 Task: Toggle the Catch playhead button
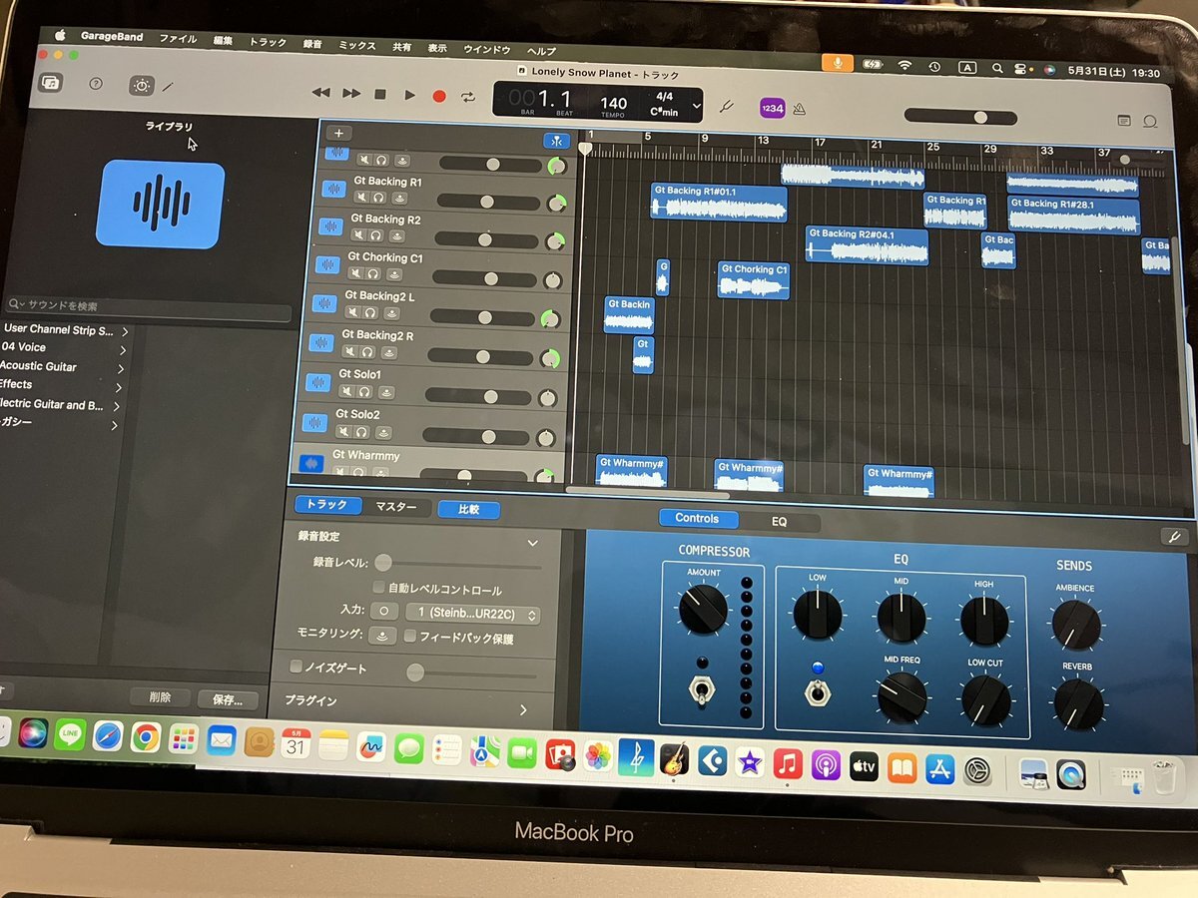click(x=556, y=141)
